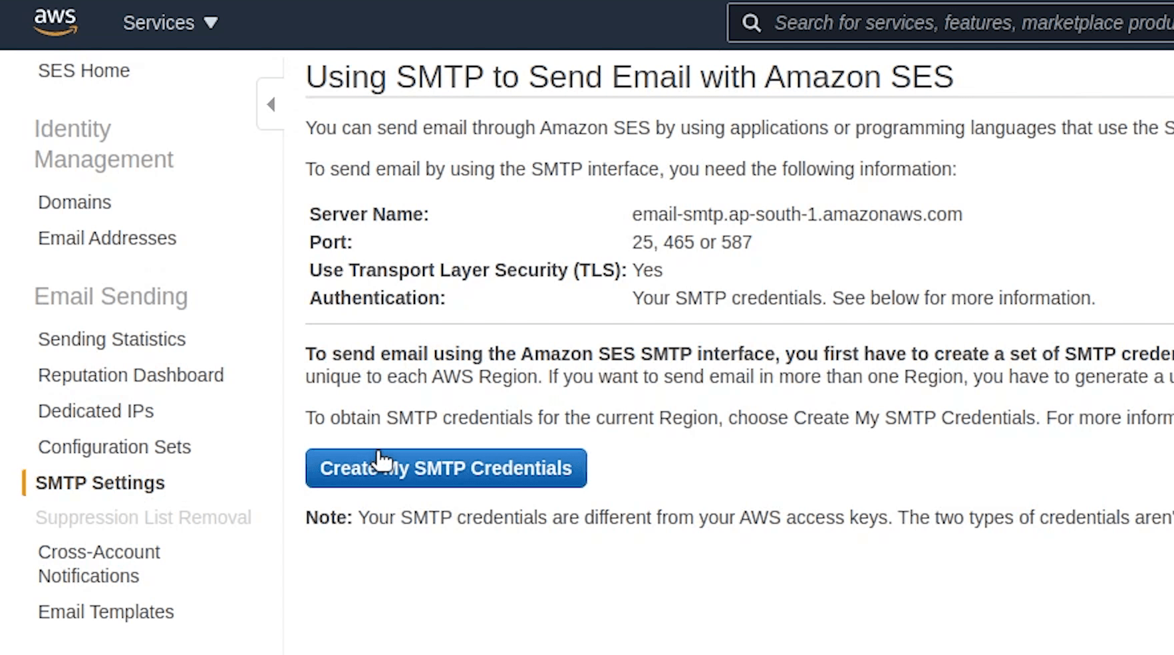This screenshot has height=655, width=1174.
Task: Expand the Services triangle arrow
Action: pos(211,23)
